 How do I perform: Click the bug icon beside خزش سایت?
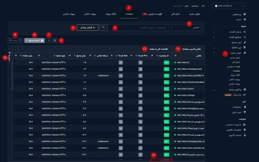245,53
